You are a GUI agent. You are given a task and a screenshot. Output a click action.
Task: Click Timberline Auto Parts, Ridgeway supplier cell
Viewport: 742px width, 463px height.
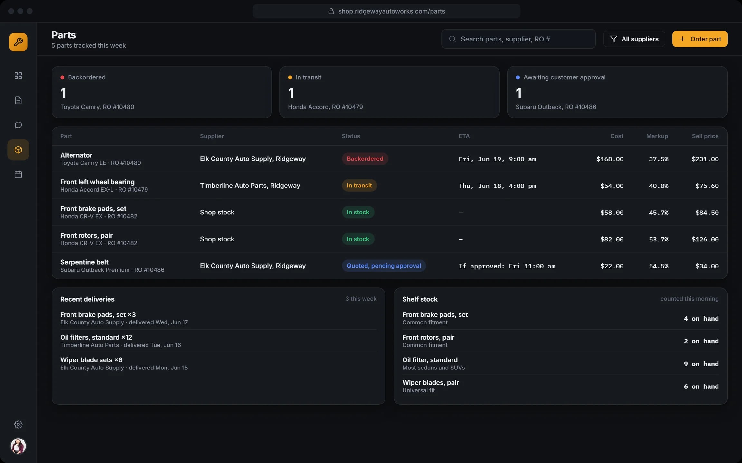pos(250,186)
